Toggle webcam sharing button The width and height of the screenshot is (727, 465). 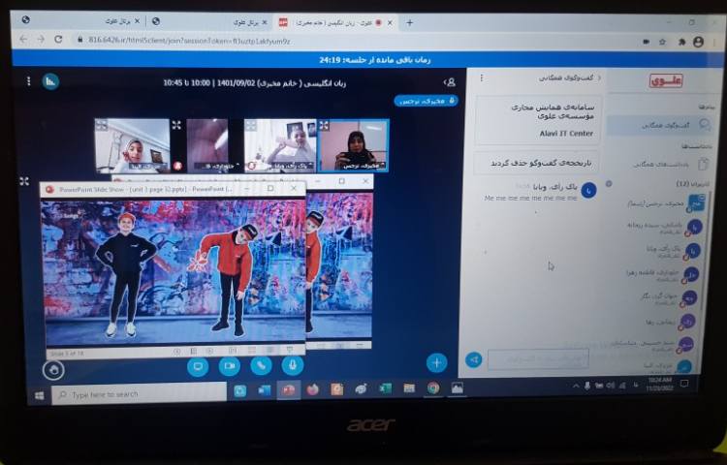point(230,366)
